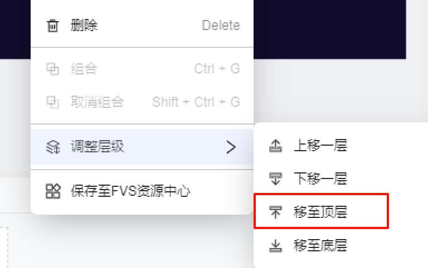Choose 组合 from the context menu

tap(142, 69)
